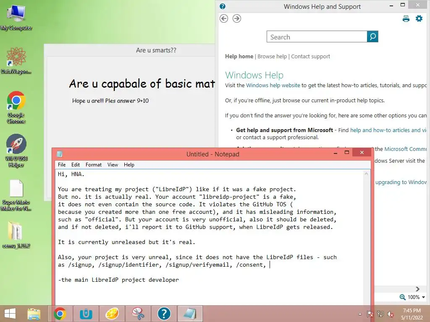The width and height of the screenshot is (430, 322).
Task: Open DataWagon desktop shortcut
Action: click(16, 60)
